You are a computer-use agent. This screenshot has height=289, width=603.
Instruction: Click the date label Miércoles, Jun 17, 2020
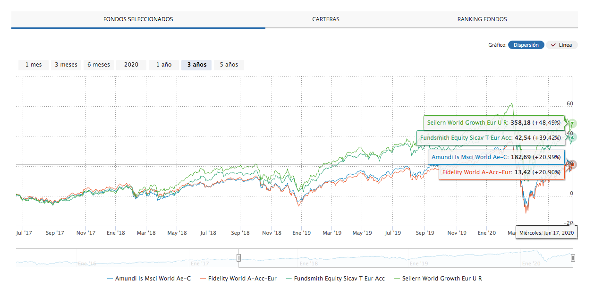(547, 233)
